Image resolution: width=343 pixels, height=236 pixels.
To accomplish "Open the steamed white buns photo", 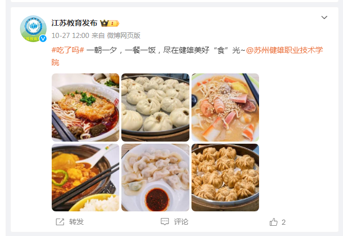I will click(155, 107).
